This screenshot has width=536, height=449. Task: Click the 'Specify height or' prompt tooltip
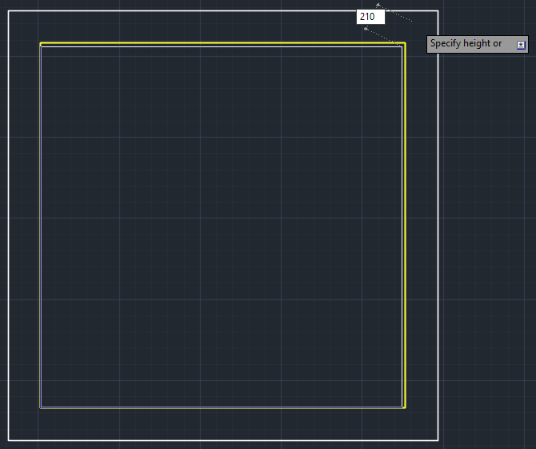478,44
